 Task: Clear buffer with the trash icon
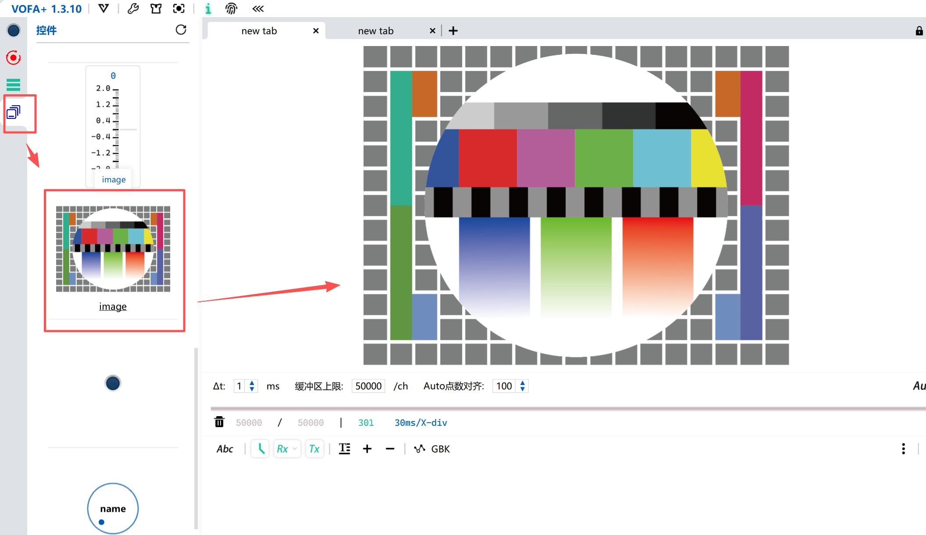tap(219, 422)
